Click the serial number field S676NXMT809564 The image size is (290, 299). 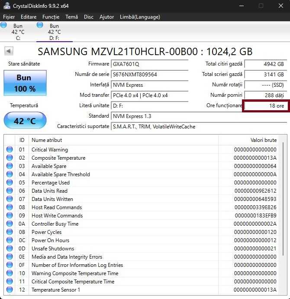(x=149, y=74)
